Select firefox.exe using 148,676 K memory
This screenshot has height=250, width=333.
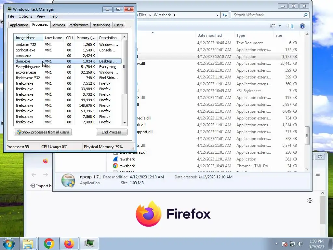(x=68, y=105)
